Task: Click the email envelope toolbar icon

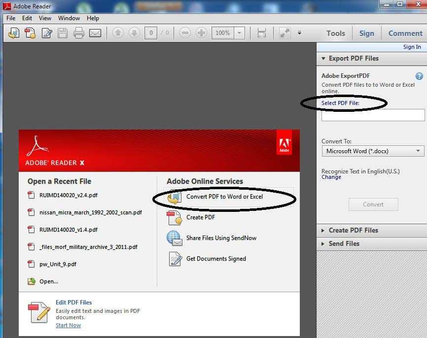Action: coord(95,33)
